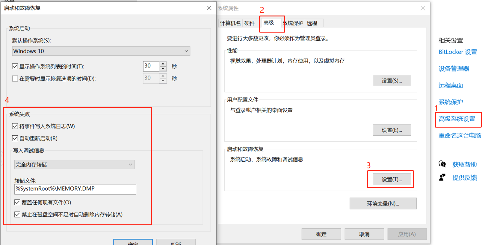The image size is (494, 245).
Task: Toggle 覆盖任何现有文件 checkbox
Action: tap(17, 202)
